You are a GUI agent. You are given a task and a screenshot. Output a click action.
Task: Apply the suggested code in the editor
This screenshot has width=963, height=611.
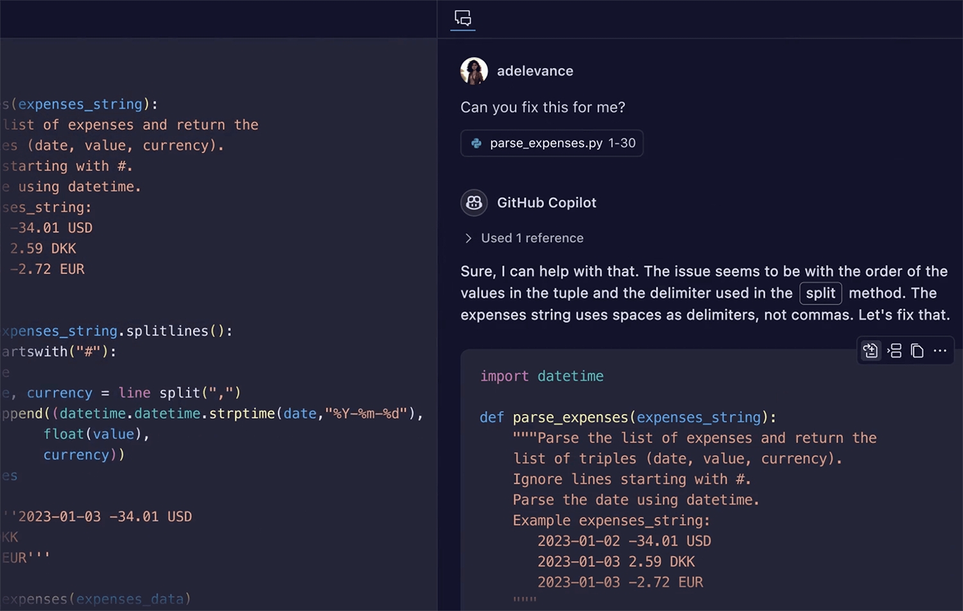point(871,351)
